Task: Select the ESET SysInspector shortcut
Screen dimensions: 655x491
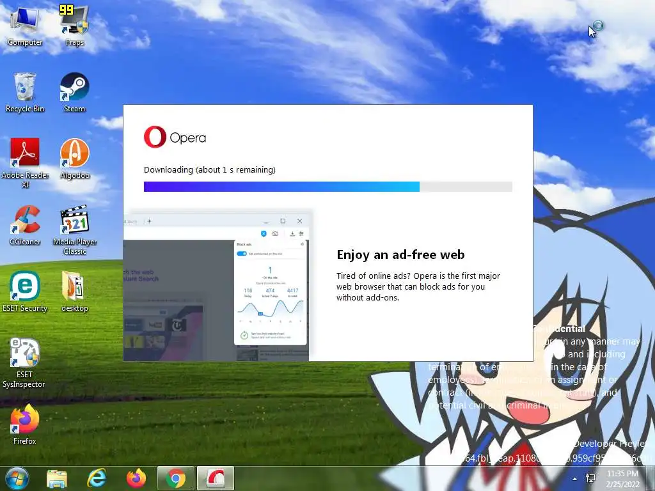Action: tap(25, 362)
